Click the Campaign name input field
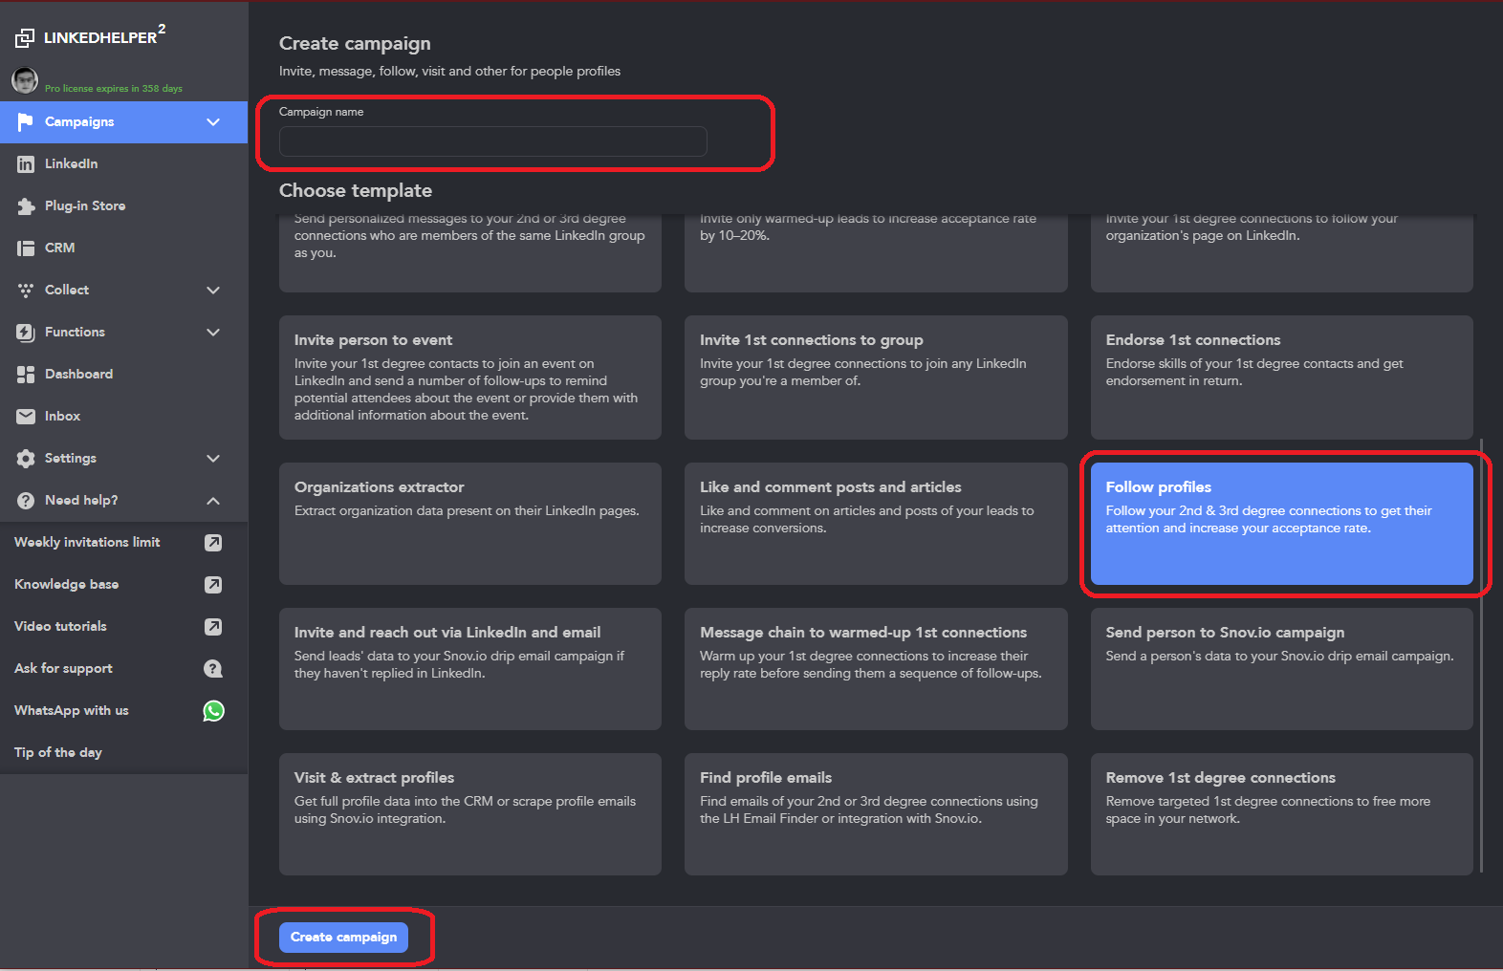The width and height of the screenshot is (1503, 971). [493, 141]
